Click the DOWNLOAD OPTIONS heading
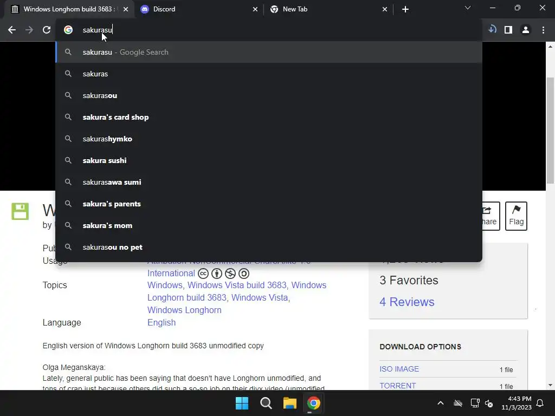555x416 pixels. (x=421, y=347)
